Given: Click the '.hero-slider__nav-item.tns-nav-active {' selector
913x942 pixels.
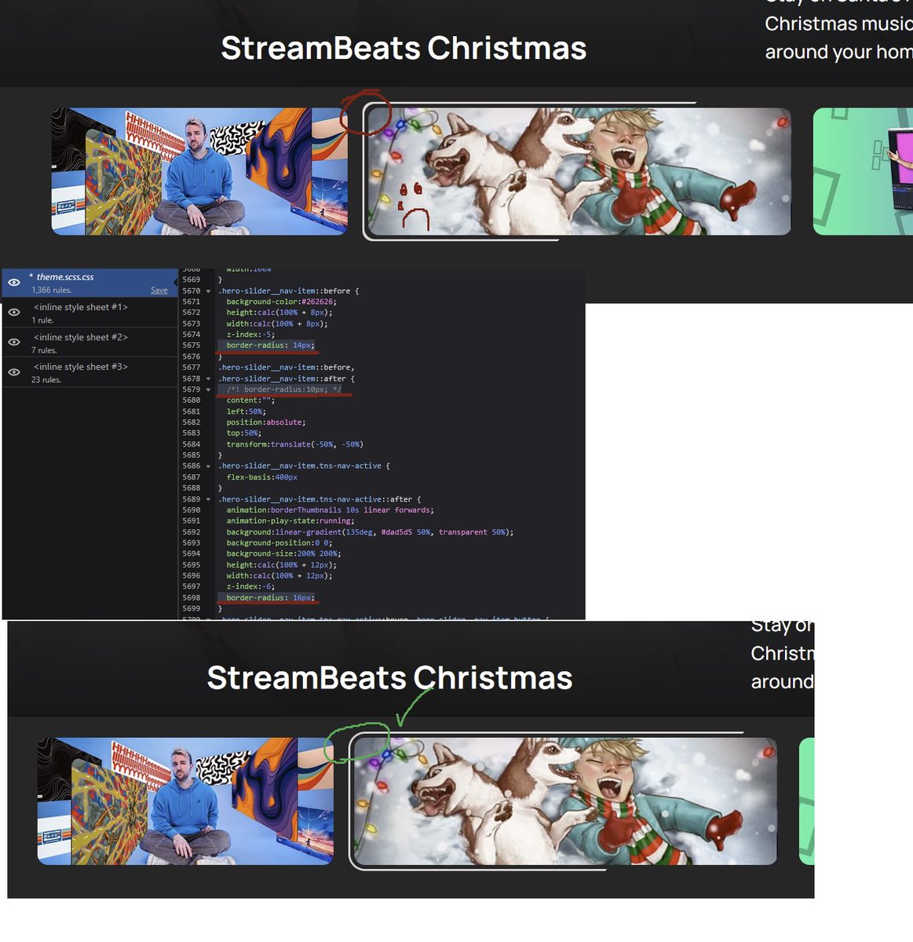Looking at the screenshot, I should point(304,466).
